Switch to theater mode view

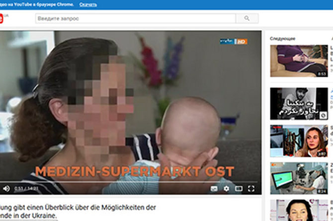(239, 188)
